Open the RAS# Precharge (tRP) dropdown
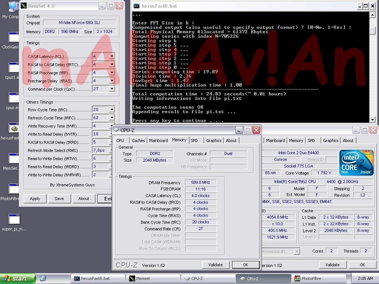 (x=112, y=72)
